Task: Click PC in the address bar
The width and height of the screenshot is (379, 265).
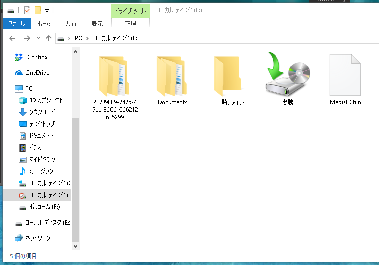Action: pyautogui.click(x=78, y=38)
